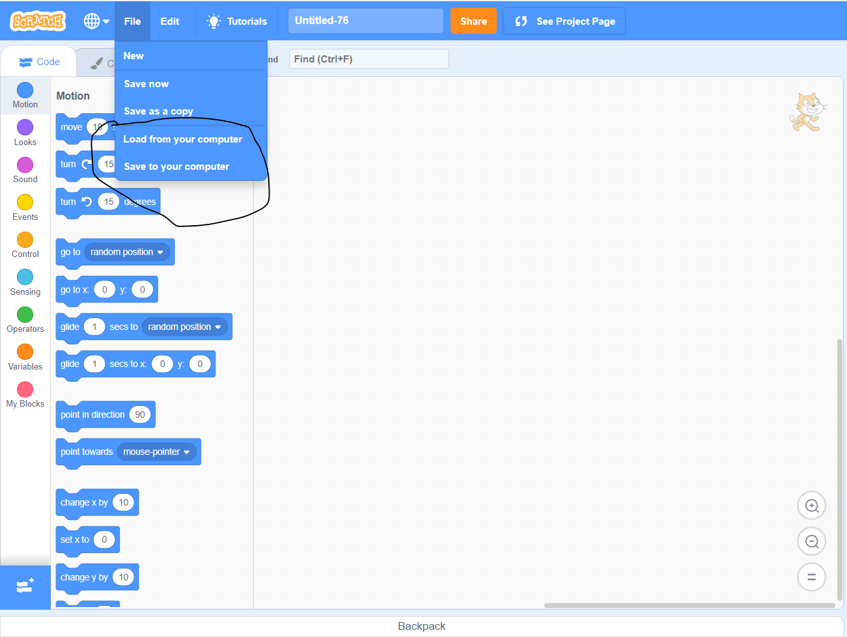
Task: Open the language globe menu
Action: coord(96,21)
